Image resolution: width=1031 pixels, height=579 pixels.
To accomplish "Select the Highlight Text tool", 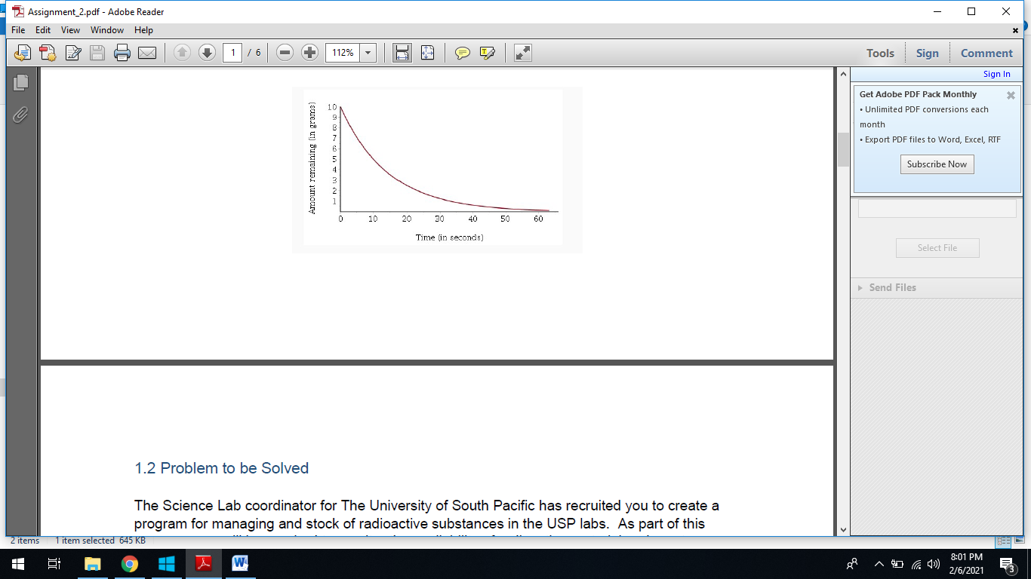I will pos(487,53).
